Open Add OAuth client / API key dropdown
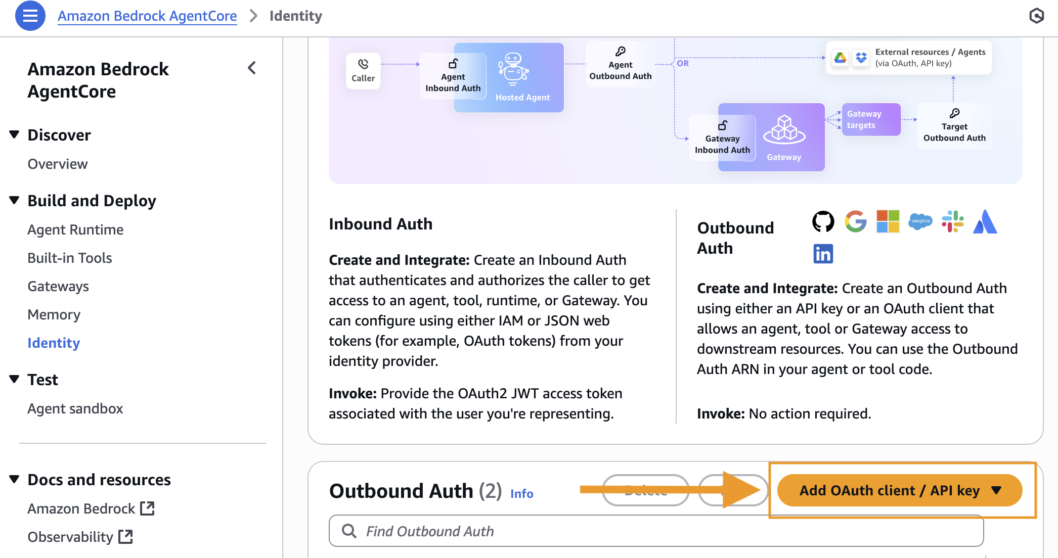 pyautogui.click(x=899, y=490)
